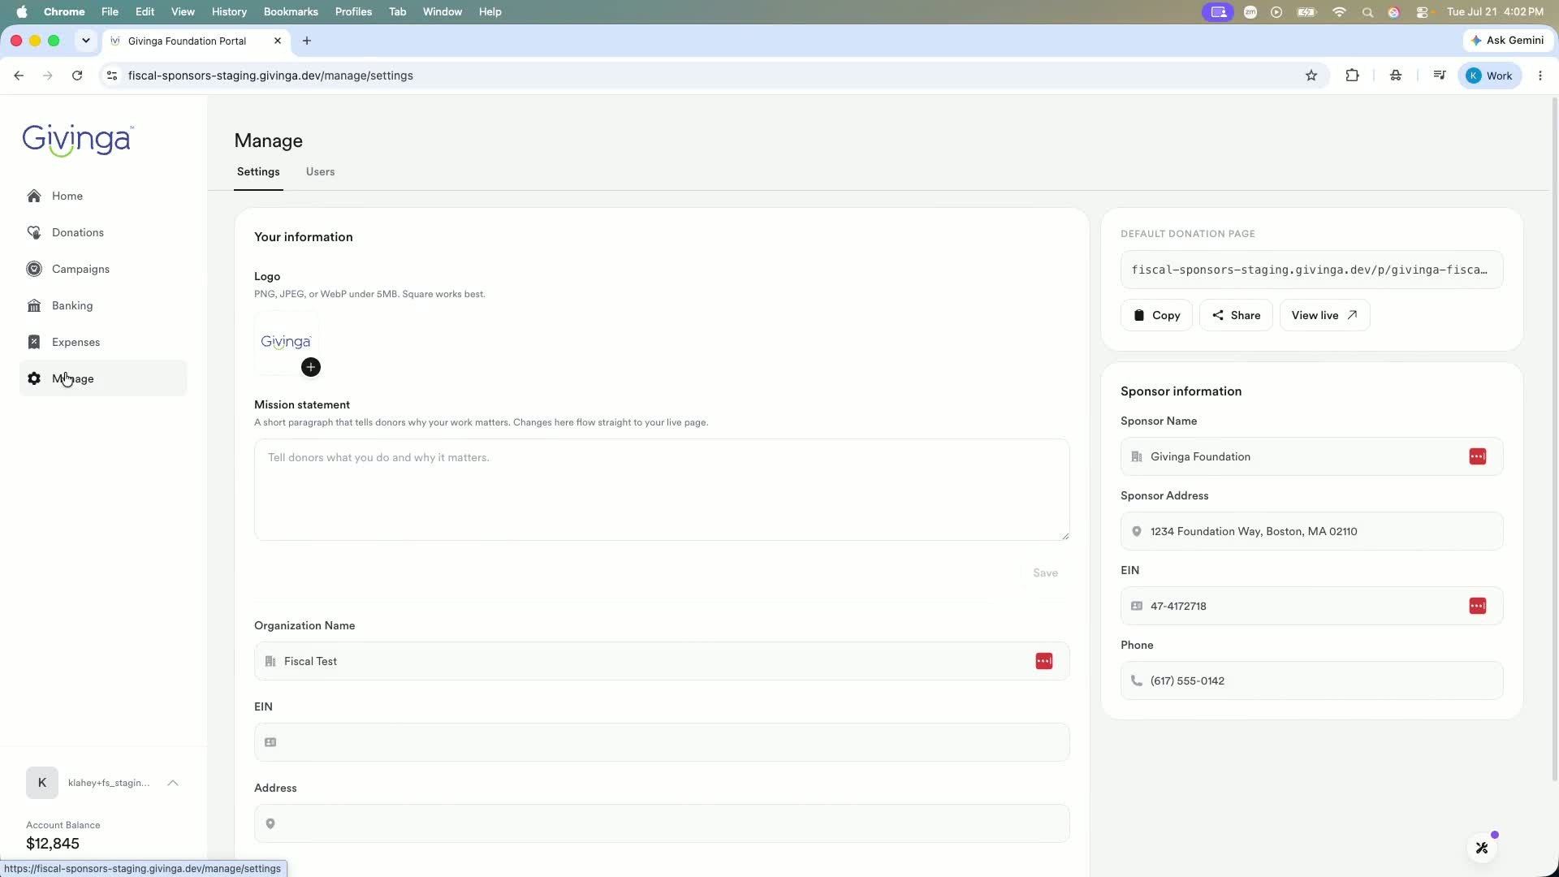Focus the organization EIN input field
This screenshot has height=877, width=1559.
(662, 742)
